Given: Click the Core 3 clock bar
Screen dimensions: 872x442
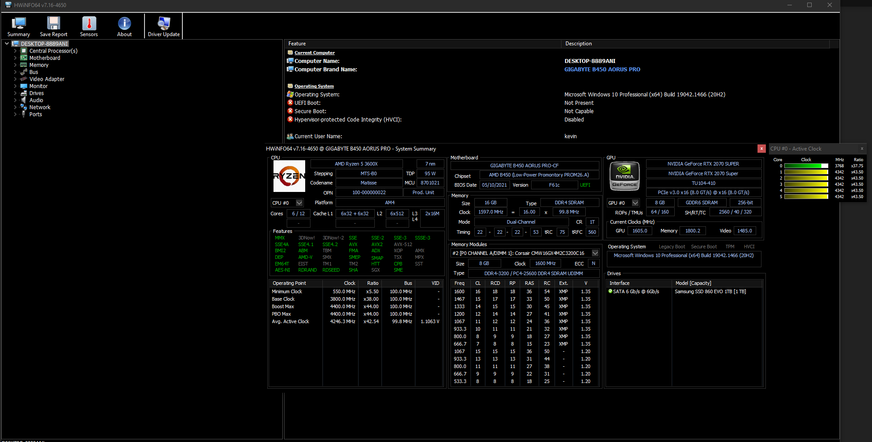Looking at the screenshot, I should [806, 184].
